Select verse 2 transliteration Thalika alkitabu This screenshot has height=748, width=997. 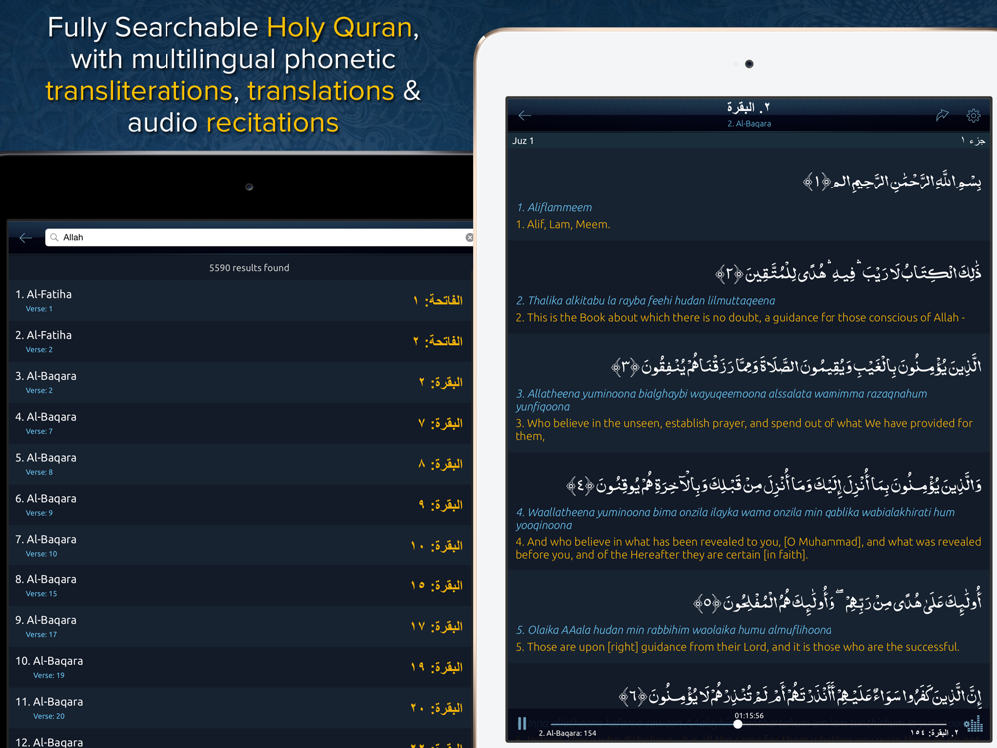645,301
